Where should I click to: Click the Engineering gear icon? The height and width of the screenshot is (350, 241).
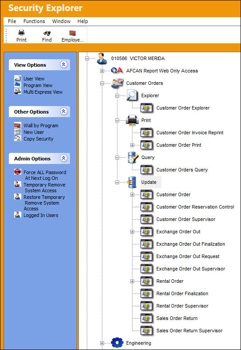pos(117,342)
